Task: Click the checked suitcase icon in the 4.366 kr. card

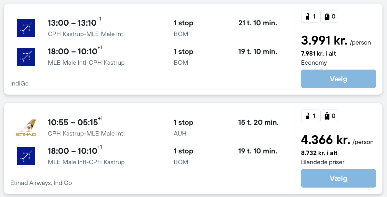Action: (327, 116)
